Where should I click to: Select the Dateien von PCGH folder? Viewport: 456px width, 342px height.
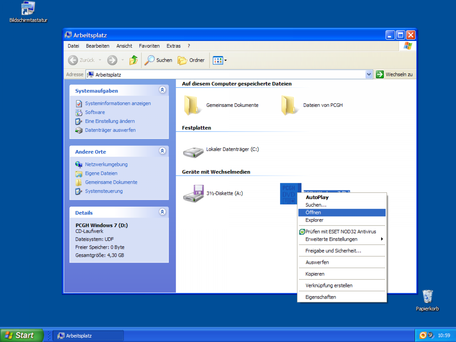pyautogui.click(x=312, y=105)
